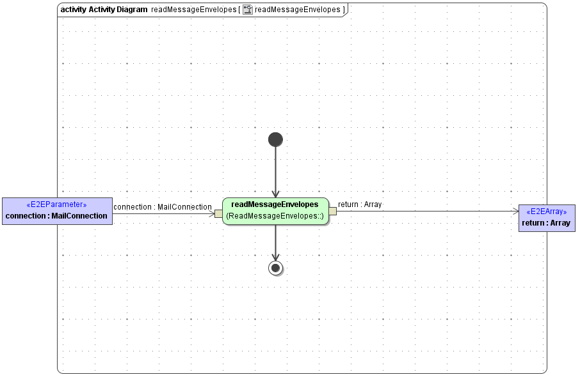Click the «E2EParameter» connection node
580x377 pixels.
(57, 210)
